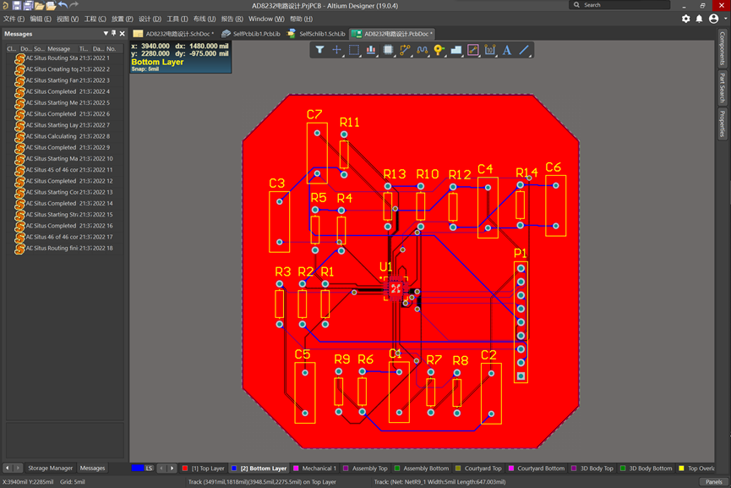This screenshot has width=731, height=488.
Task: Open the Align objects bar-chart tool
Action: pos(371,50)
